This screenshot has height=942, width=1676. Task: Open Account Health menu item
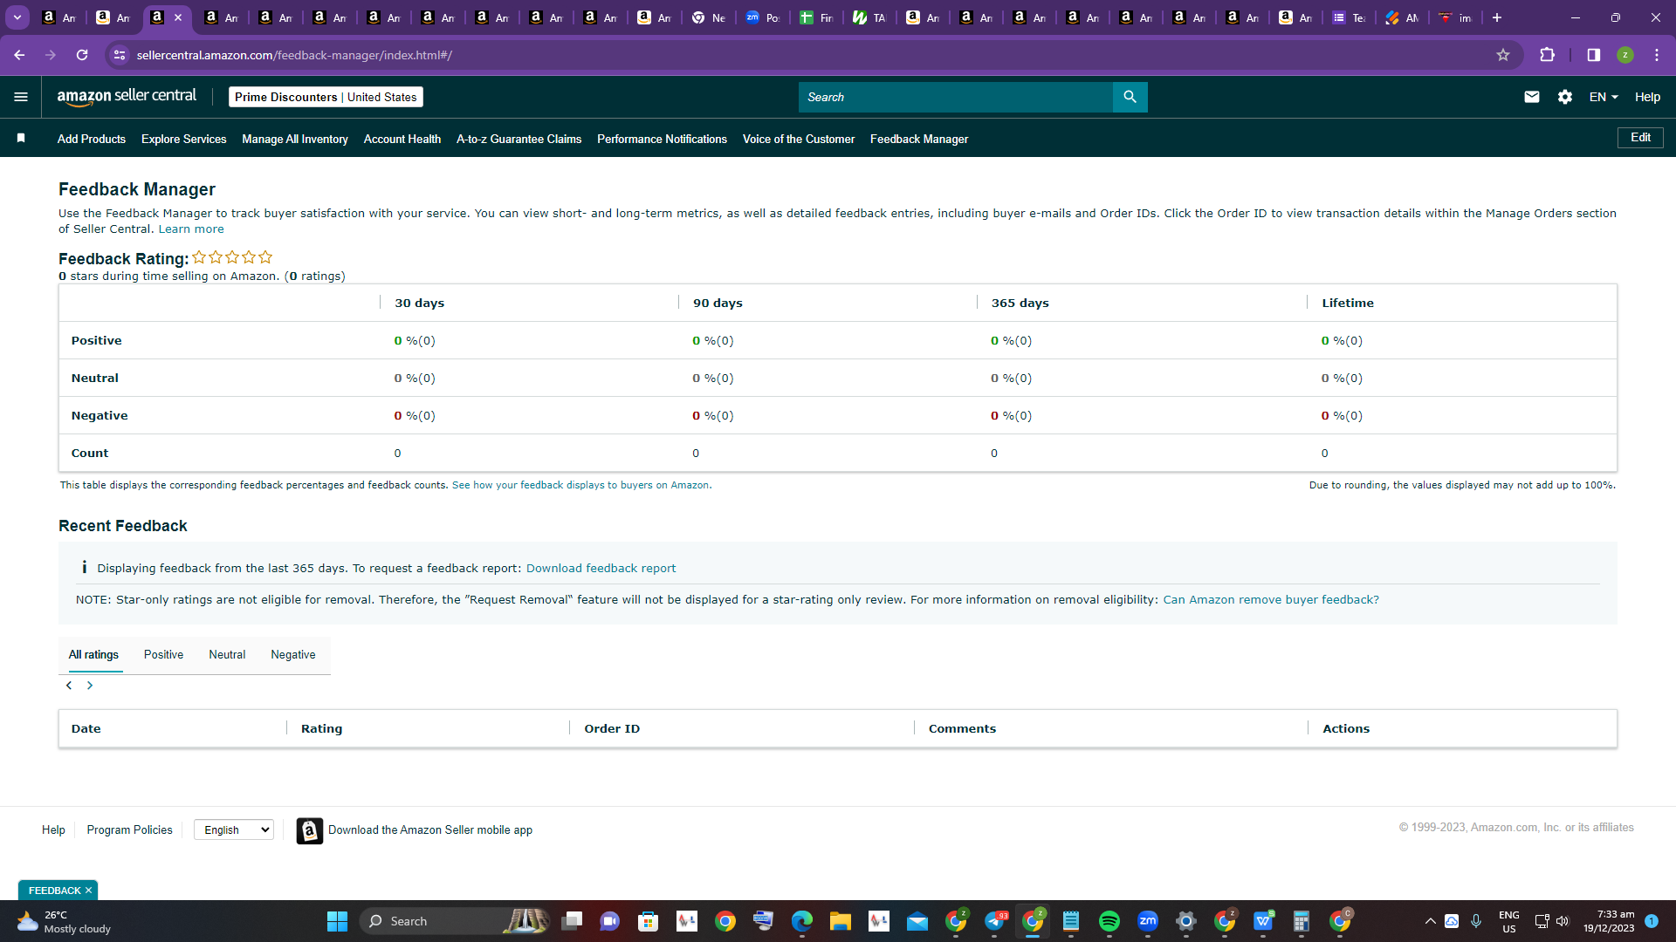(402, 139)
